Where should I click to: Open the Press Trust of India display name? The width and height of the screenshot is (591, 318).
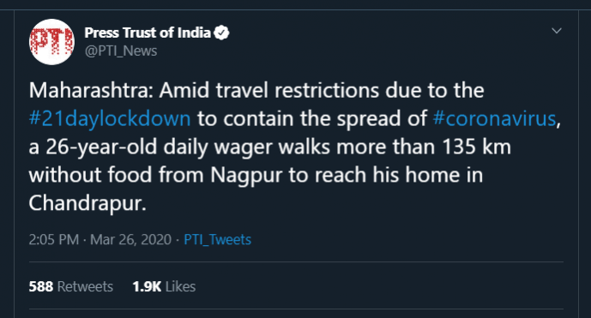coord(148,33)
